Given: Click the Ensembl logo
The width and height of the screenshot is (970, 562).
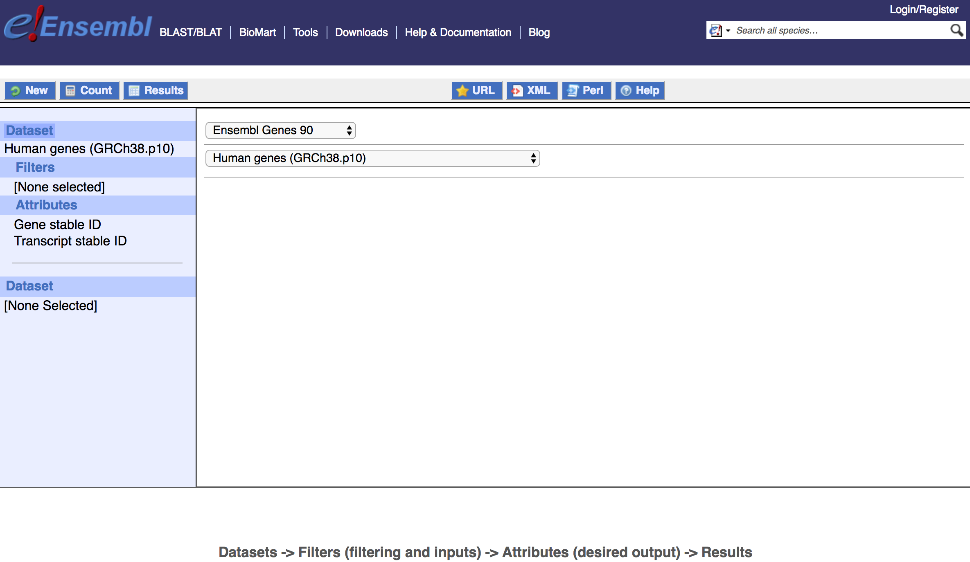Looking at the screenshot, I should [x=78, y=24].
